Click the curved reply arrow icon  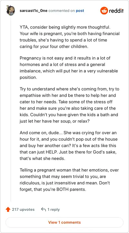[x=43, y=210]
